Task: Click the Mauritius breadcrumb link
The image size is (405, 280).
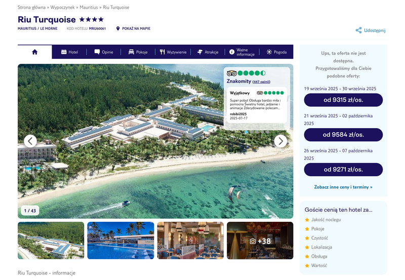Action: tap(89, 7)
